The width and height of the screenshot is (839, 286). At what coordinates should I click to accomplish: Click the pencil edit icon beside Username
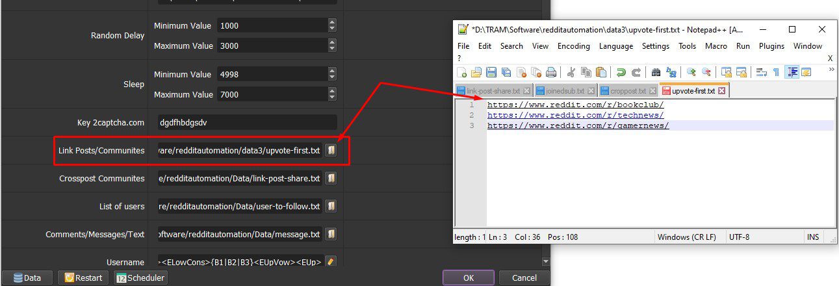pyautogui.click(x=331, y=262)
